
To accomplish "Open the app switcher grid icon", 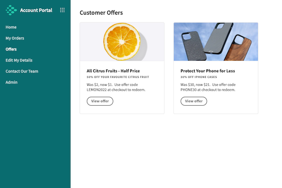I will click(63, 10).
